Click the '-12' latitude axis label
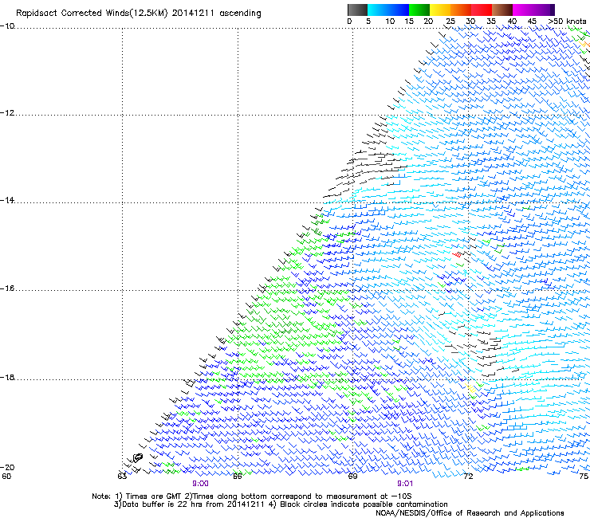Image resolution: width=590 pixels, height=518 pixels. (7, 113)
